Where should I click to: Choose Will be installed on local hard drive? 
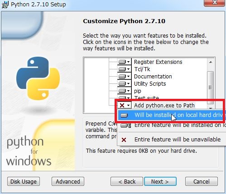pos(171,115)
